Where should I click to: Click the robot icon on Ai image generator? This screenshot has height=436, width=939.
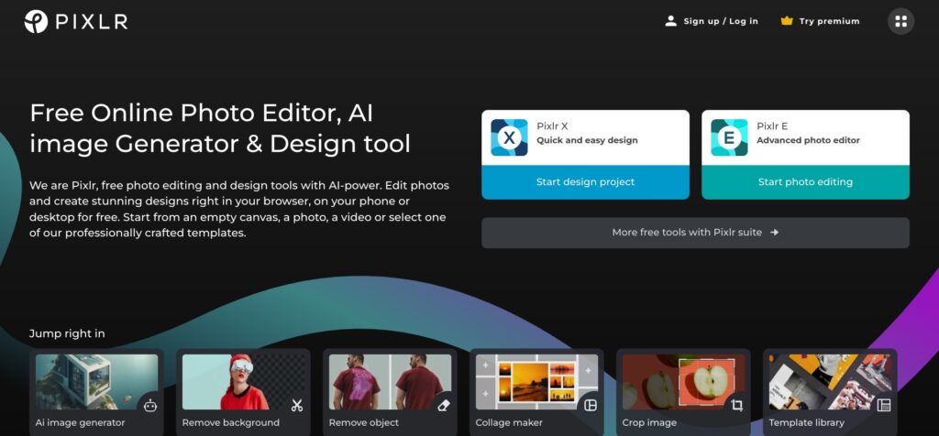coord(150,405)
